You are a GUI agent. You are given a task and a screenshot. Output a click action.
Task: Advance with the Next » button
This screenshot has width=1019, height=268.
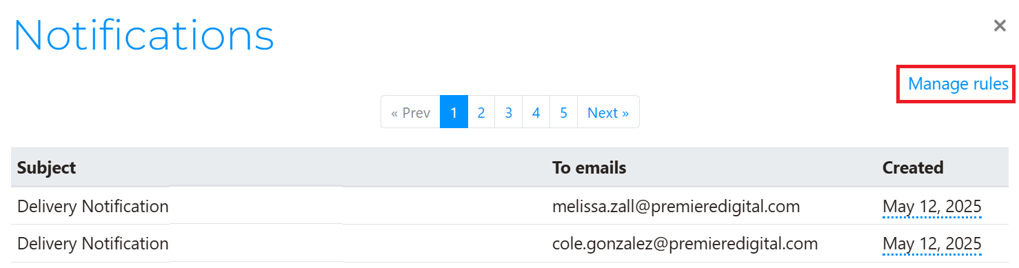point(608,112)
